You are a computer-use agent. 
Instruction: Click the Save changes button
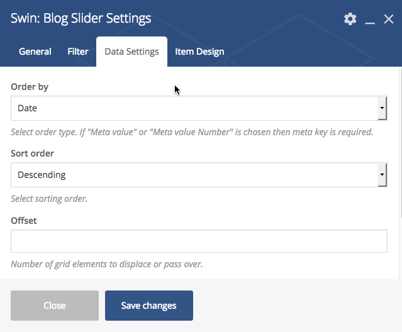click(x=149, y=306)
